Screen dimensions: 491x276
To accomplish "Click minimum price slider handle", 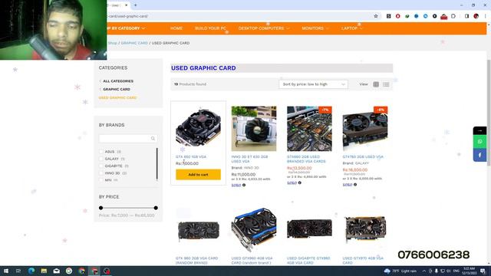I will [x=101, y=208].
